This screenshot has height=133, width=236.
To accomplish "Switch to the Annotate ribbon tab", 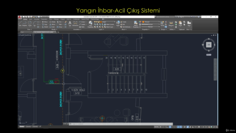I will (x=37, y=19).
